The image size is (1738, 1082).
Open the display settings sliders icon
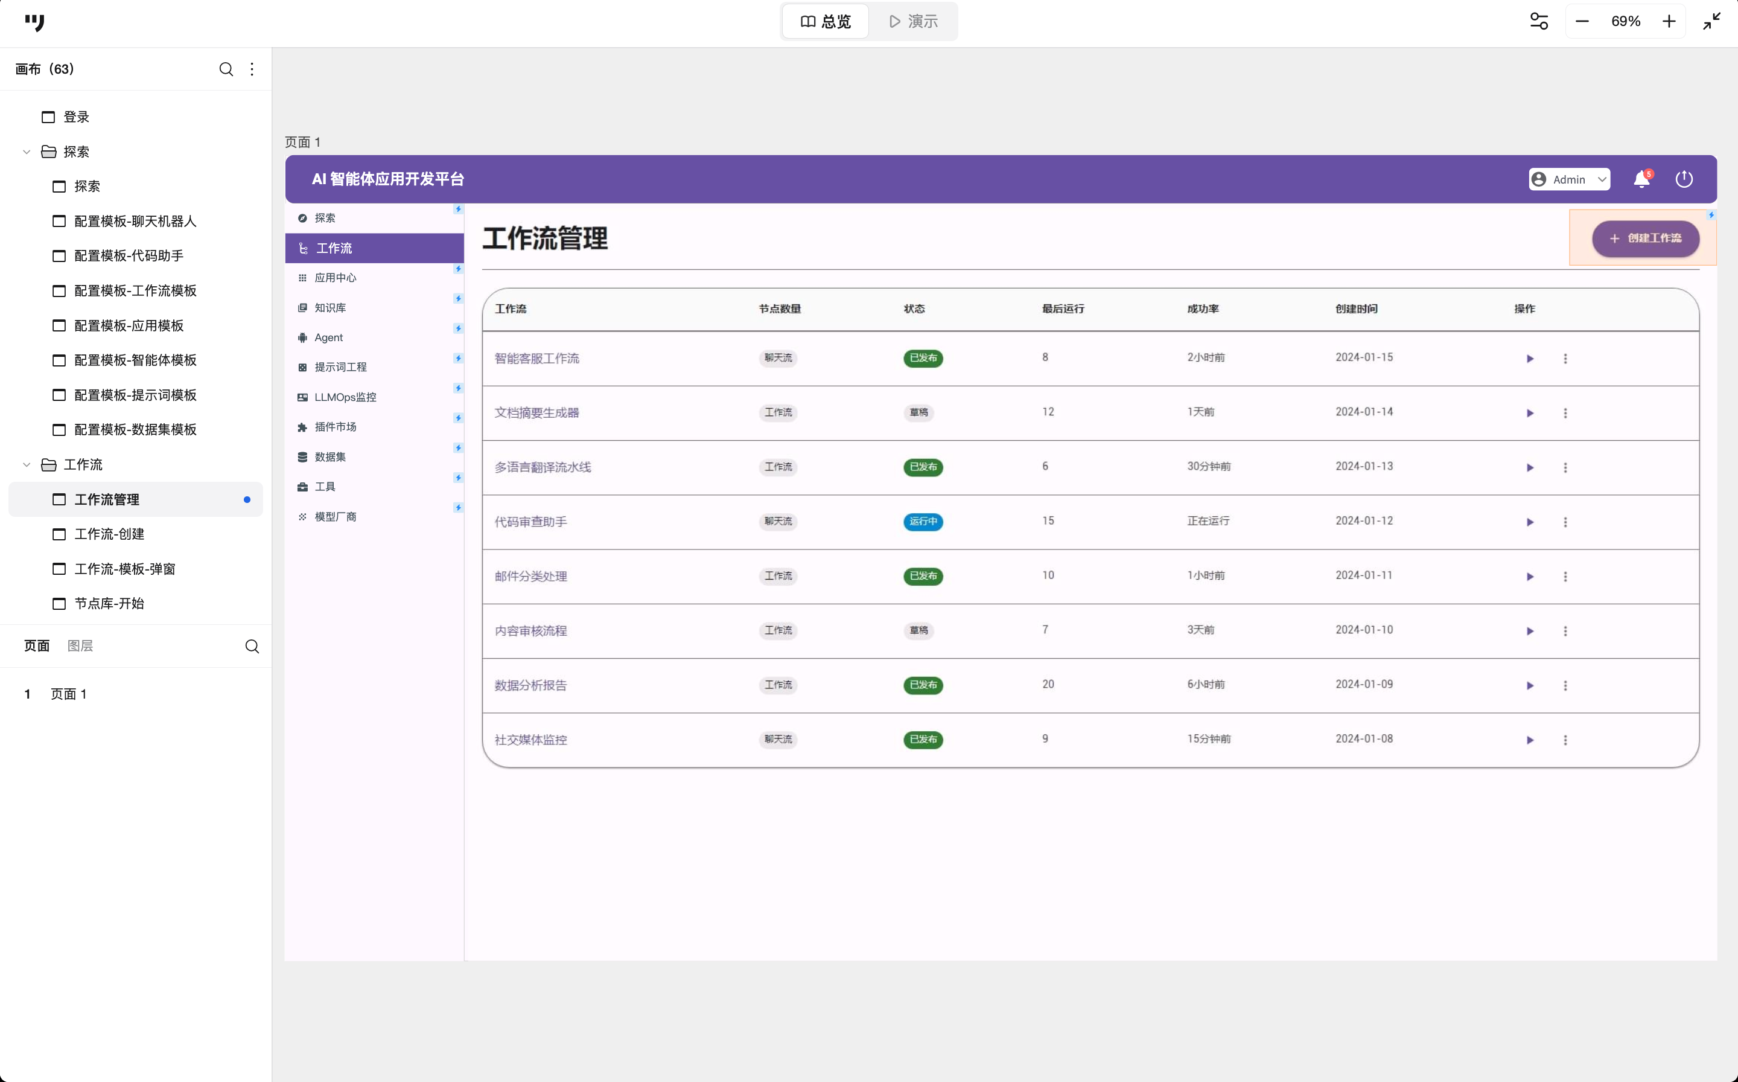pyautogui.click(x=1539, y=22)
